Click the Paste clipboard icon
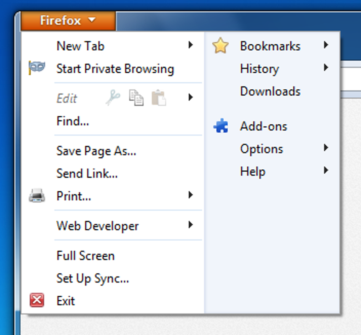Image resolution: width=361 pixels, height=335 pixels. (159, 98)
